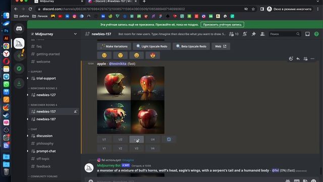The width and height of the screenshot is (323, 182).
Task: Claim the account via the green banner button
Action: pos(222,25)
